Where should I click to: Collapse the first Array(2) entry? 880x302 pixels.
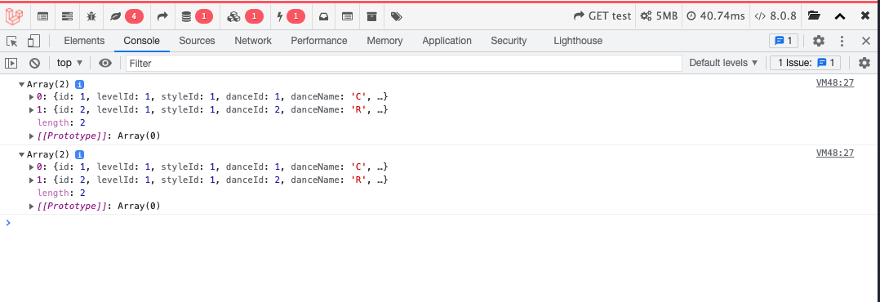(21, 85)
